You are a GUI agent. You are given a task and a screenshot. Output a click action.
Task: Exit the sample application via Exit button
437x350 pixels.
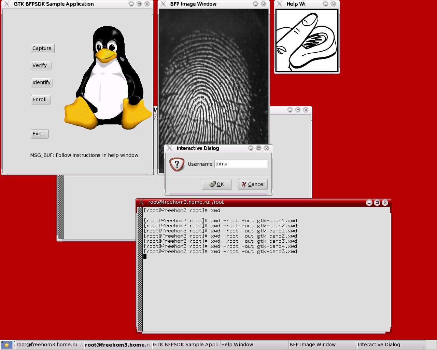(x=40, y=134)
